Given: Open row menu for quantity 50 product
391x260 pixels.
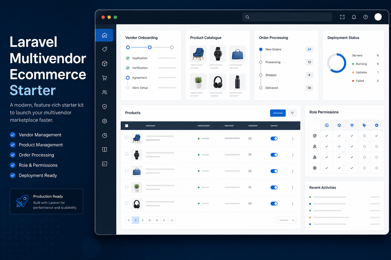Looking at the screenshot, I should click(293, 139).
